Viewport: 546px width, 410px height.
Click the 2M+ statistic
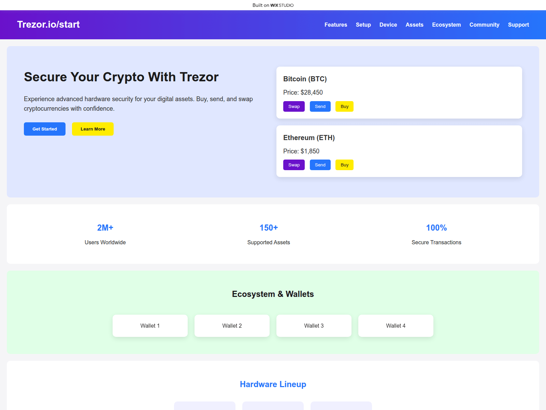click(x=105, y=228)
